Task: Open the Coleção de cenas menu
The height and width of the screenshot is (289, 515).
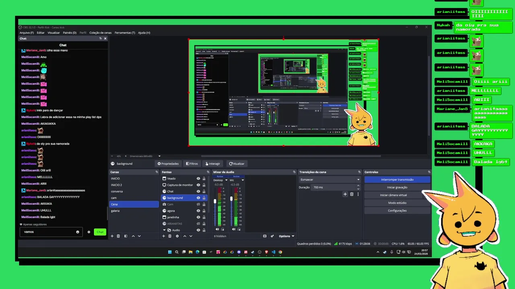Action: coord(101,33)
